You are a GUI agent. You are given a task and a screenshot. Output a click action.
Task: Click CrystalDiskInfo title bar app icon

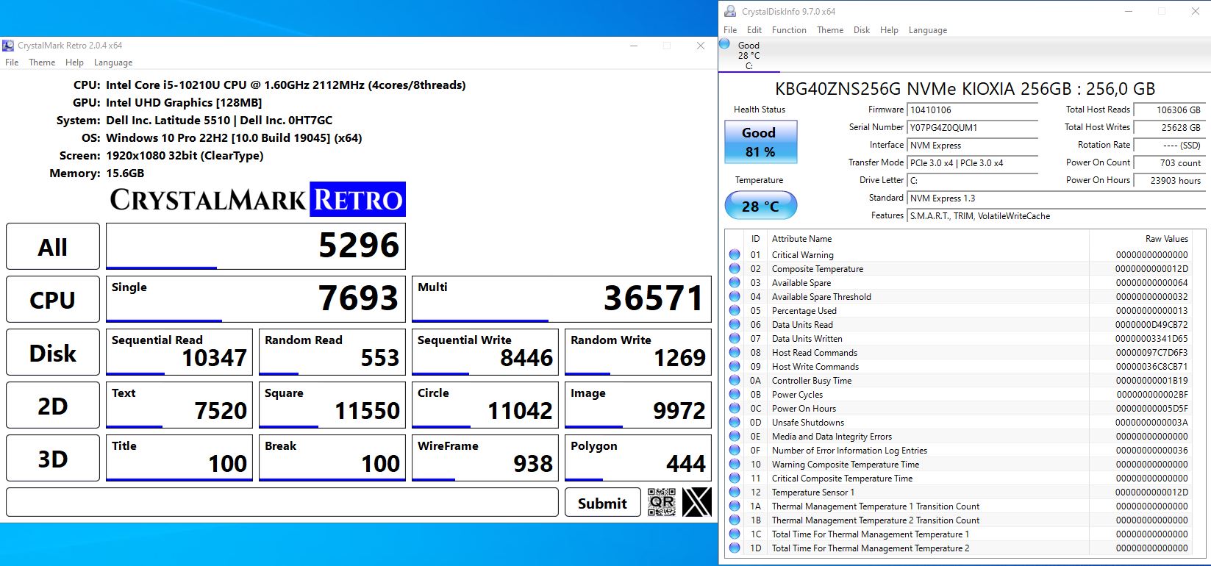tap(729, 11)
